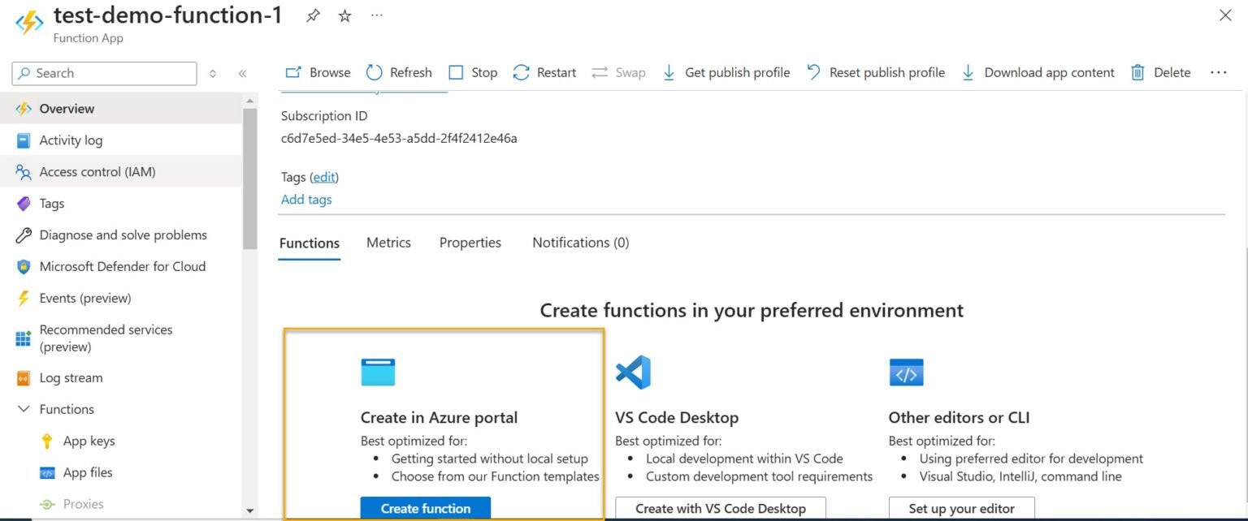The height and width of the screenshot is (521, 1248).
Task: Click the Set up your editor button
Action: point(962,509)
